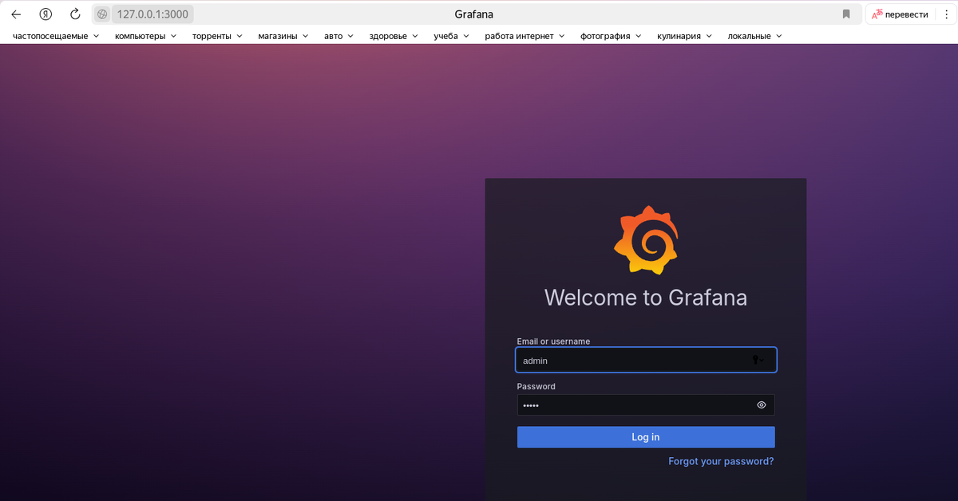The width and height of the screenshot is (958, 501).
Task: Expand the учеба bookmarks folder
Action: (x=453, y=36)
